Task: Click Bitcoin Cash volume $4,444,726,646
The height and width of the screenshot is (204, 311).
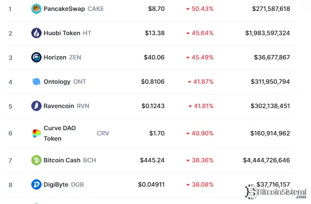Action: tap(266, 160)
